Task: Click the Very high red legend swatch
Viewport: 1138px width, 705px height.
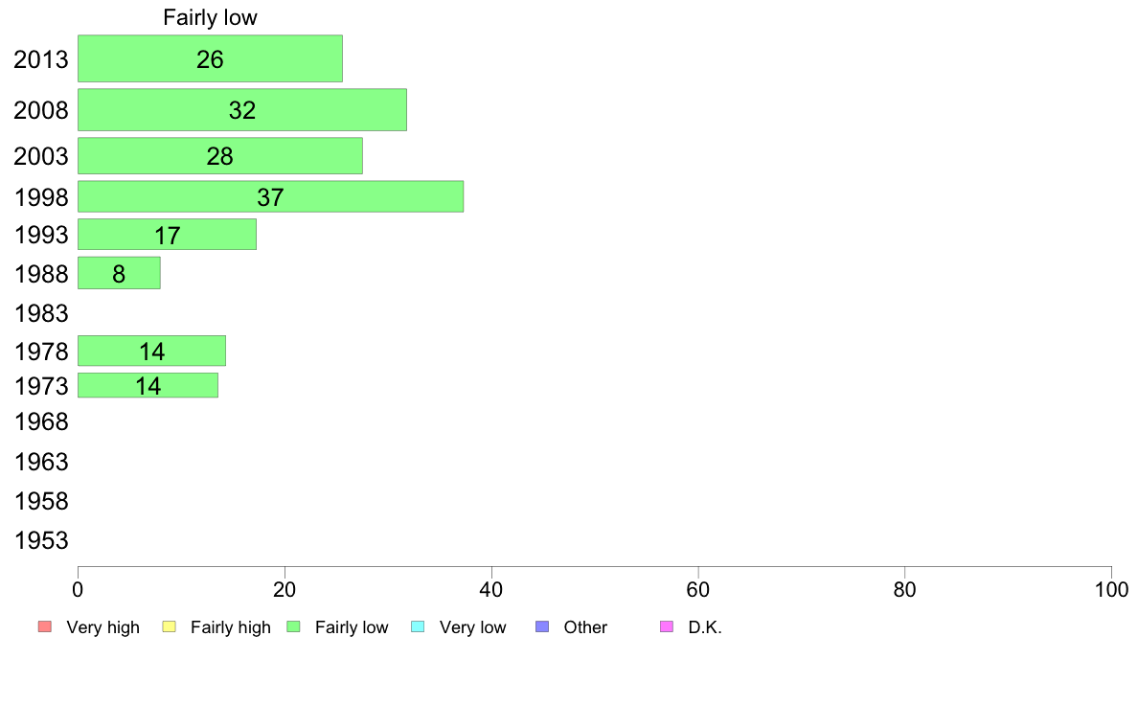Action: [45, 626]
